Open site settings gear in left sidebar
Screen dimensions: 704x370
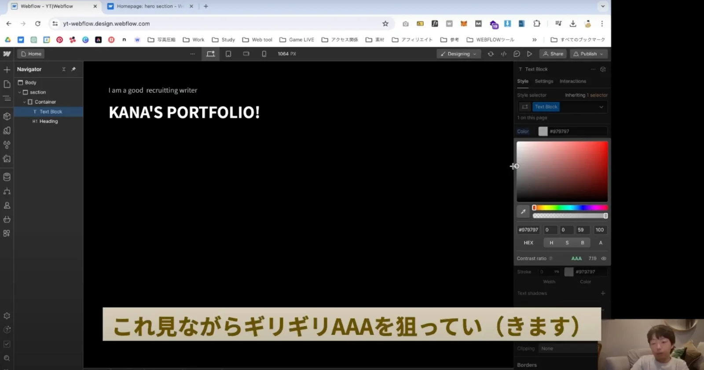tap(7, 316)
